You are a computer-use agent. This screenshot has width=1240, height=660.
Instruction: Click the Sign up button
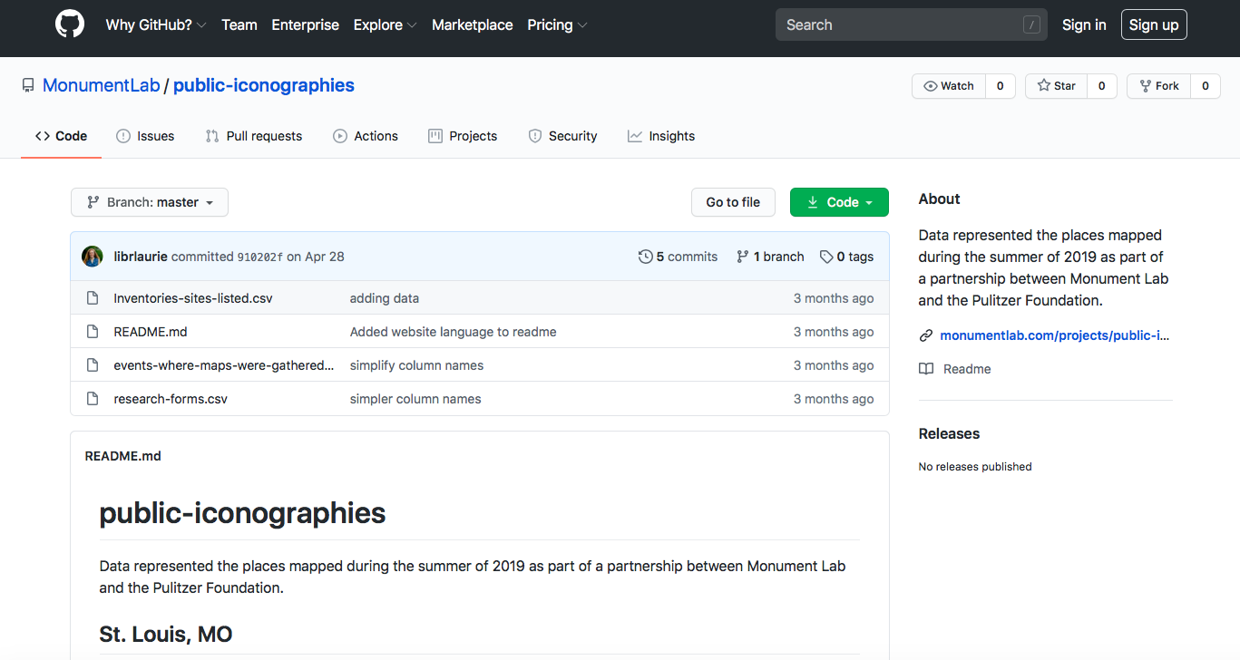coord(1154,24)
